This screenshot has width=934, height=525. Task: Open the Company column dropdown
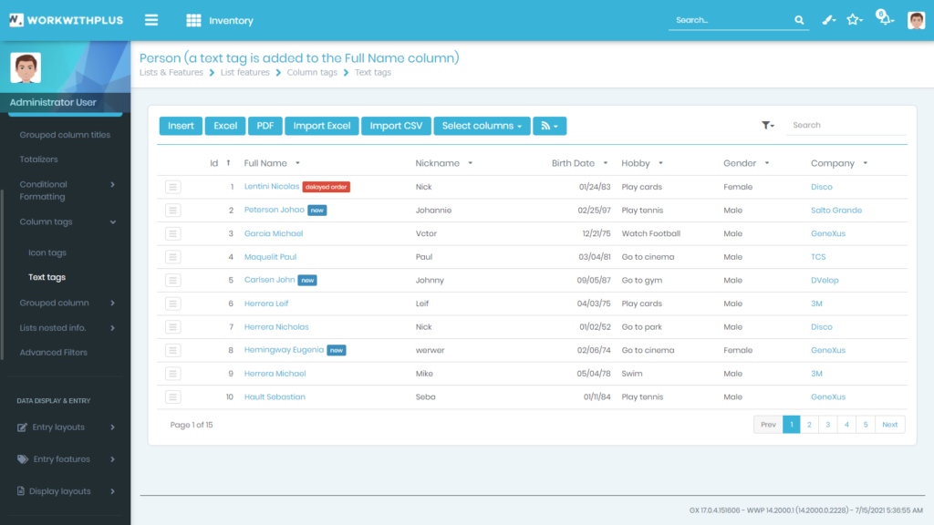pyautogui.click(x=865, y=163)
